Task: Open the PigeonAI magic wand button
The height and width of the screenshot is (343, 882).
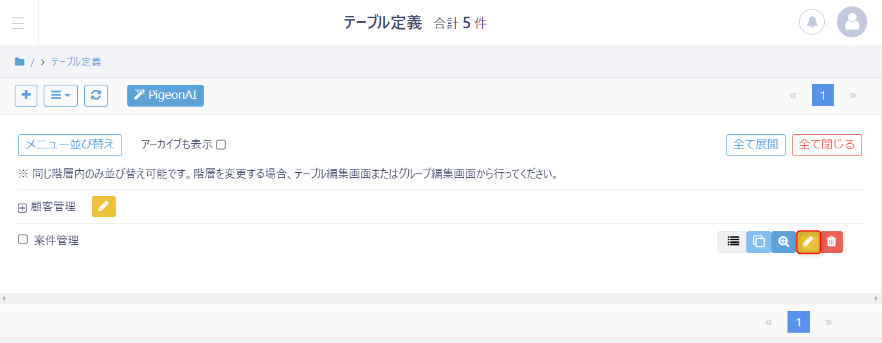Action: [x=165, y=95]
